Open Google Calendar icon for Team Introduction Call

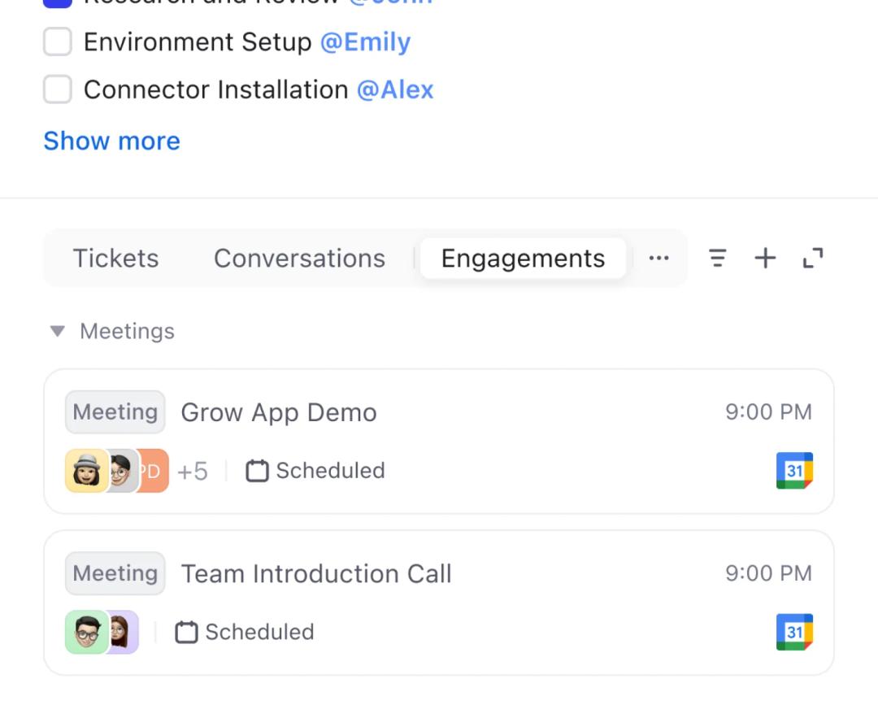coord(794,632)
